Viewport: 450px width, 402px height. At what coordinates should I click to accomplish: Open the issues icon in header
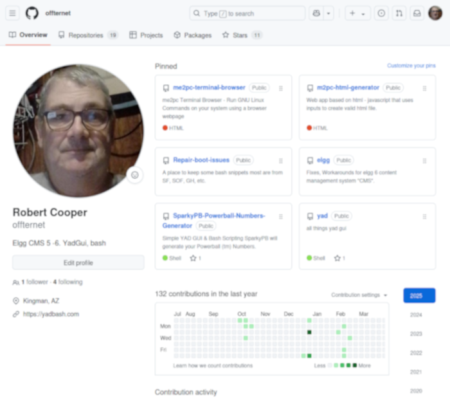click(381, 13)
